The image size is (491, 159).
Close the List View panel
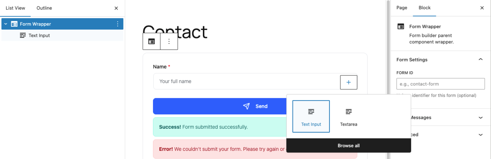116,8
